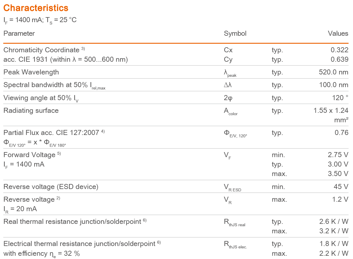Click the Parameter column header
Viewport: 353px width, 259px height.
(19, 34)
